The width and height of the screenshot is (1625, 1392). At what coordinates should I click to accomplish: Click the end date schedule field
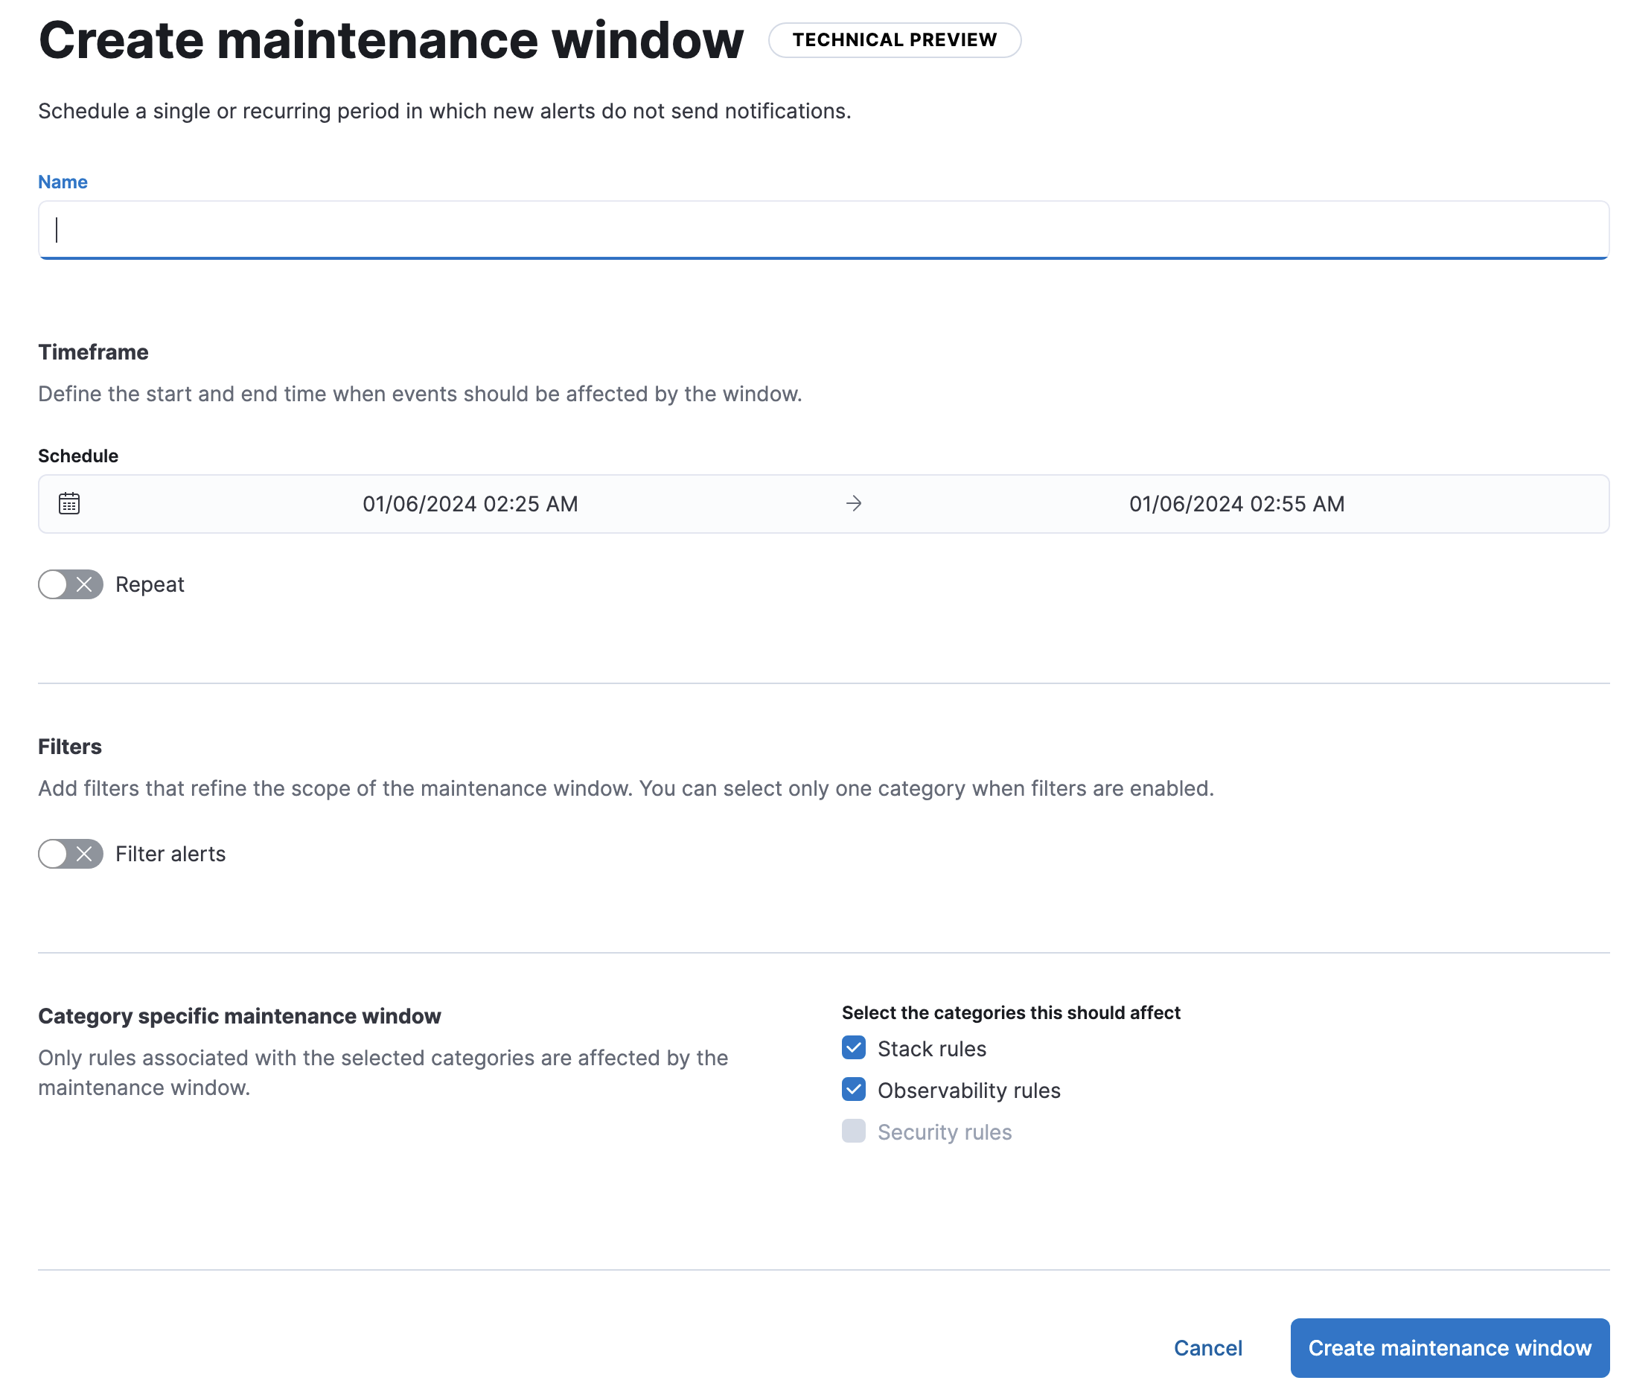[1236, 502]
